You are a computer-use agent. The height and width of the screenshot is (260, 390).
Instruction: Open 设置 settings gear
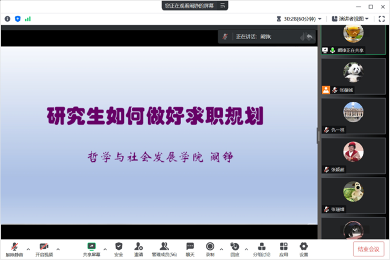click(x=304, y=249)
